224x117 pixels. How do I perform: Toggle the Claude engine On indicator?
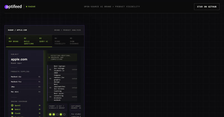click(39, 113)
